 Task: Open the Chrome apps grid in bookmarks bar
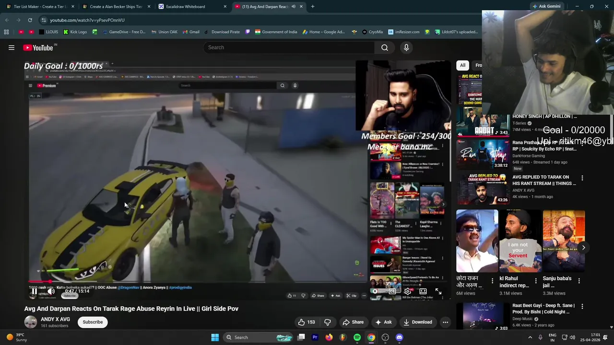tap(6, 32)
